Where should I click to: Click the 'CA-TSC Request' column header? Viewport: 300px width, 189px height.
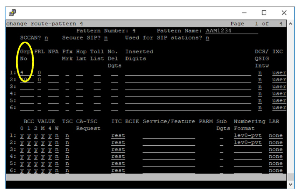pos(88,125)
